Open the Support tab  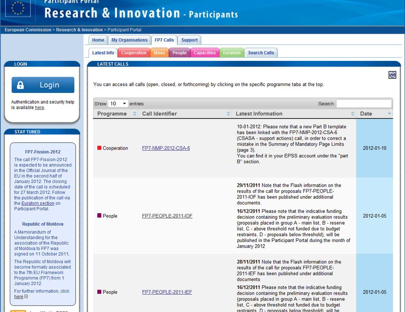(x=189, y=40)
